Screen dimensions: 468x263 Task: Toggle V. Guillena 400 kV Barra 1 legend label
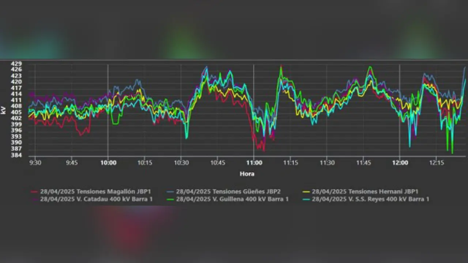click(232, 199)
